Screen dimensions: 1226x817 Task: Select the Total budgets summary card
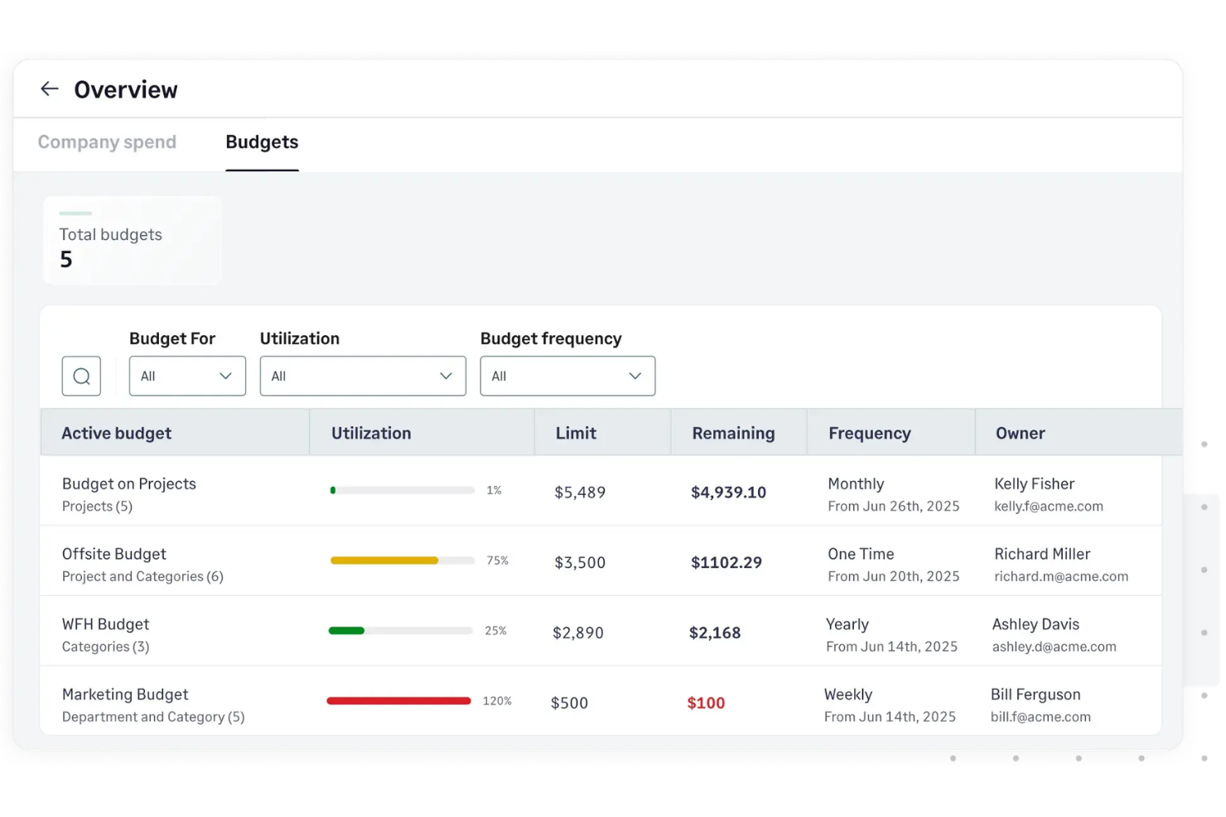click(132, 240)
